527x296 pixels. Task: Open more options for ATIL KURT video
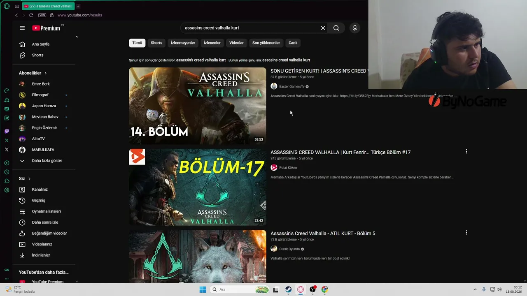(x=466, y=233)
